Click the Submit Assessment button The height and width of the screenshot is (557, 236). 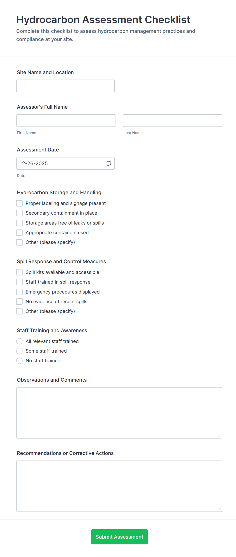point(119,537)
